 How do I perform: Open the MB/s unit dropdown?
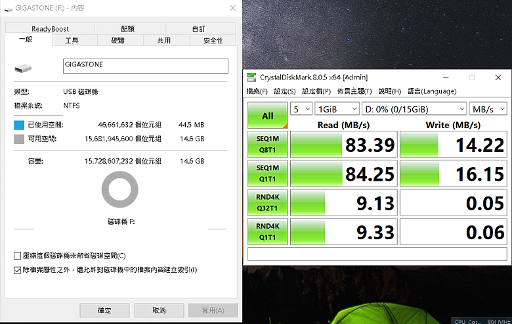click(488, 109)
